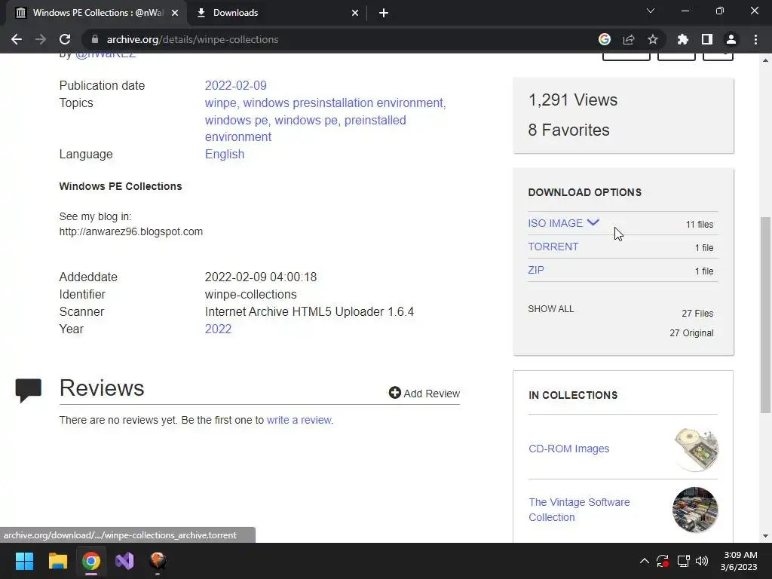Image resolution: width=772 pixels, height=579 pixels.
Task: Open The Vintage Software Collection link
Action: click(579, 510)
